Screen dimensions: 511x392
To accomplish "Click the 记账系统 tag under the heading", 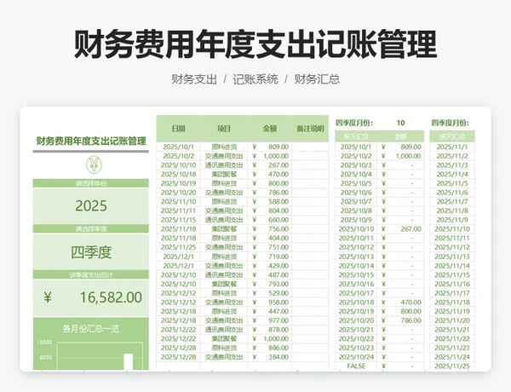I will [255, 79].
